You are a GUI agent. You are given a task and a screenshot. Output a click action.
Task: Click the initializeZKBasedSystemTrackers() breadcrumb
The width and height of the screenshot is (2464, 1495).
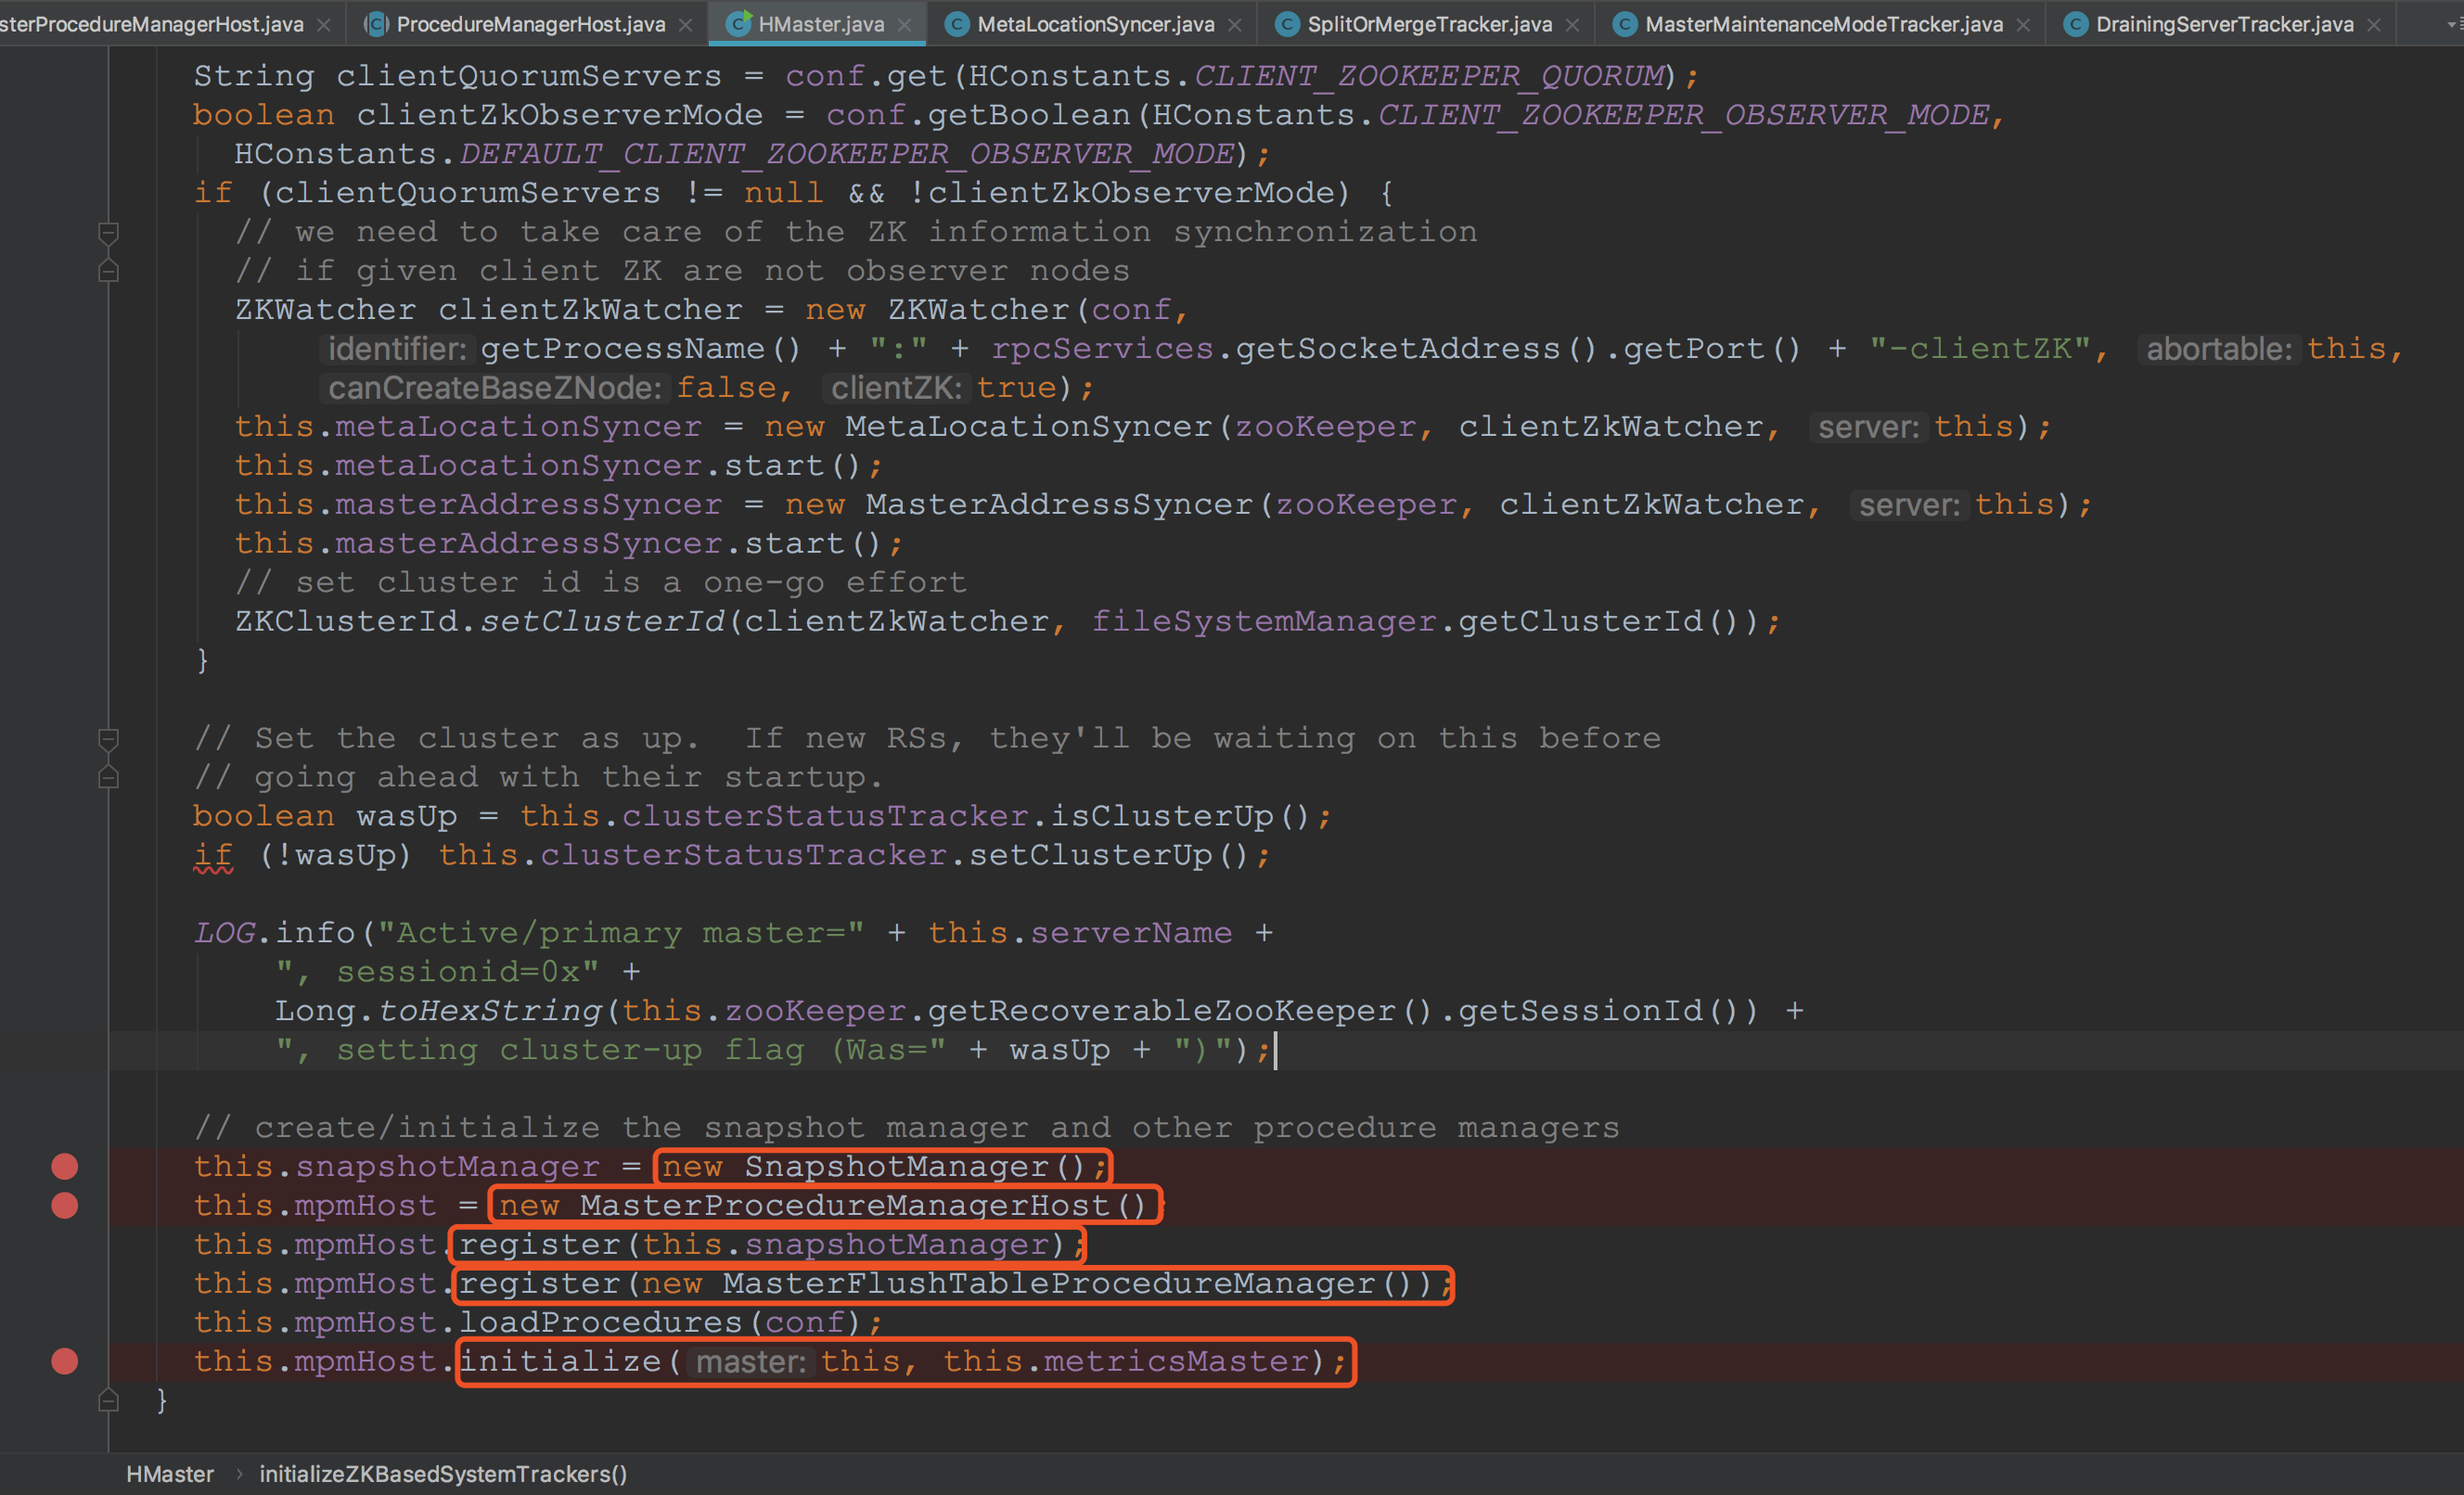coord(443,1473)
